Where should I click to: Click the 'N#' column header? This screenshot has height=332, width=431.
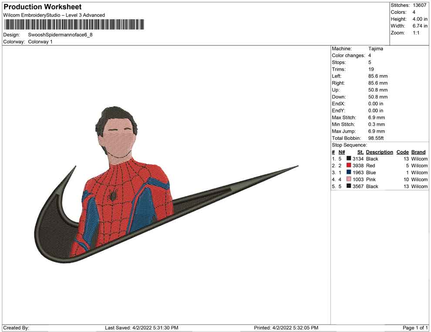coord(342,152)
